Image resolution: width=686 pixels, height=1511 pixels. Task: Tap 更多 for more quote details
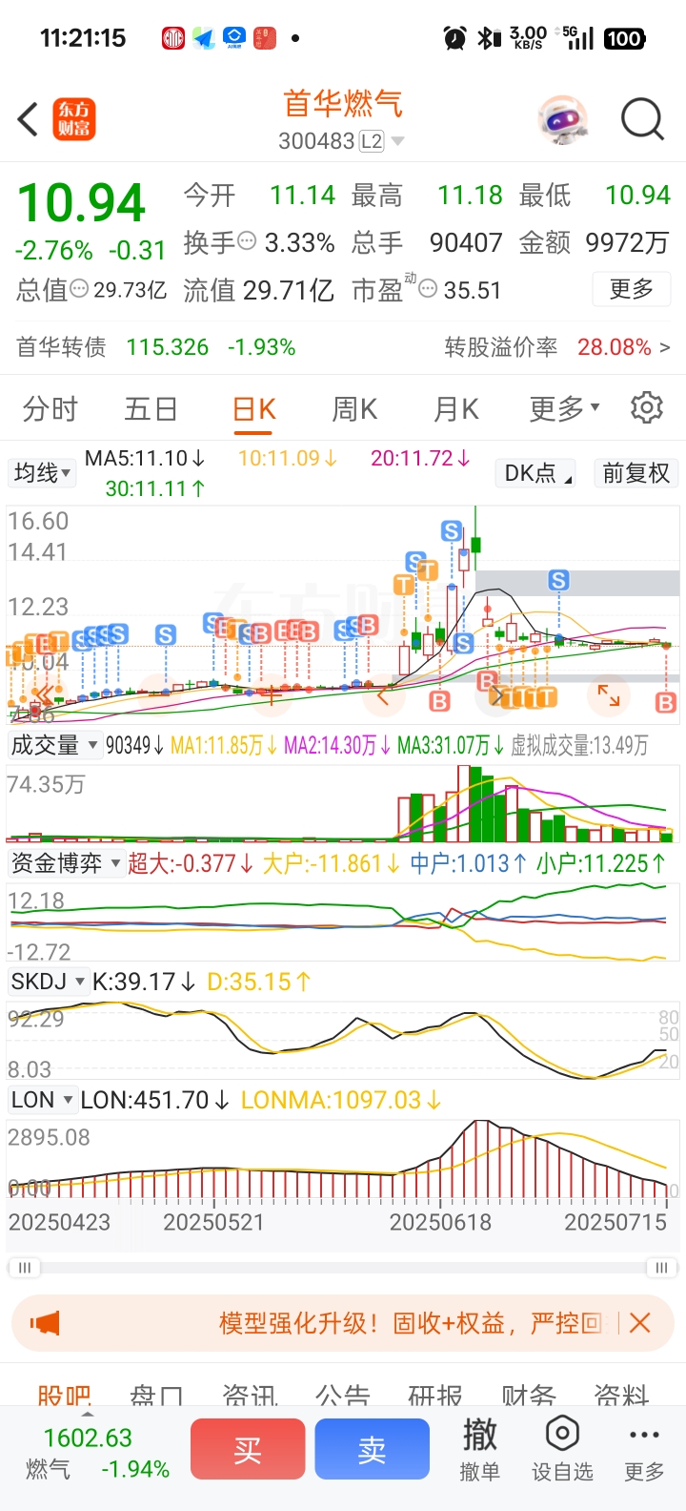pos(632,289)
